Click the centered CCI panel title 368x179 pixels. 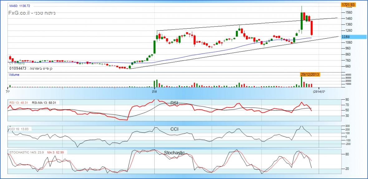pyautogui.click(x=174, y=129)
